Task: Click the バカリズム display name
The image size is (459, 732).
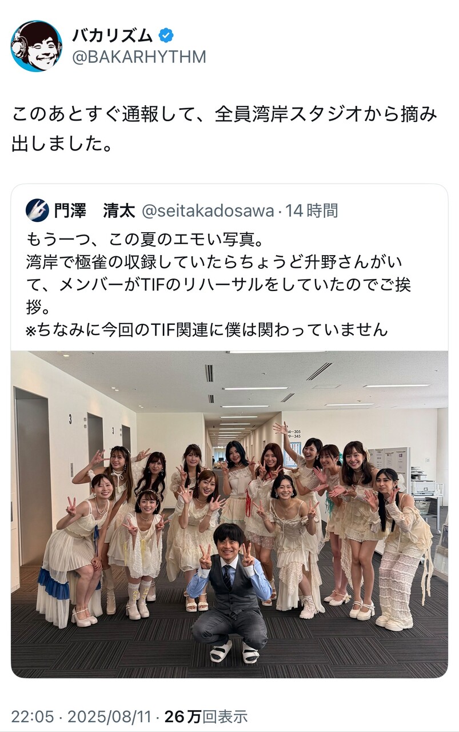Action: [113, 36]
